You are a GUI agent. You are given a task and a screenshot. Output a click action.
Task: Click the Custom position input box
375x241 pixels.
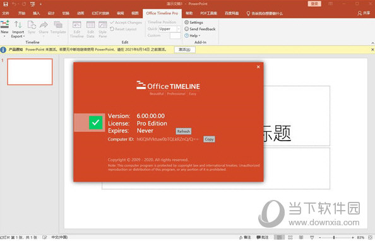[176, 35]
